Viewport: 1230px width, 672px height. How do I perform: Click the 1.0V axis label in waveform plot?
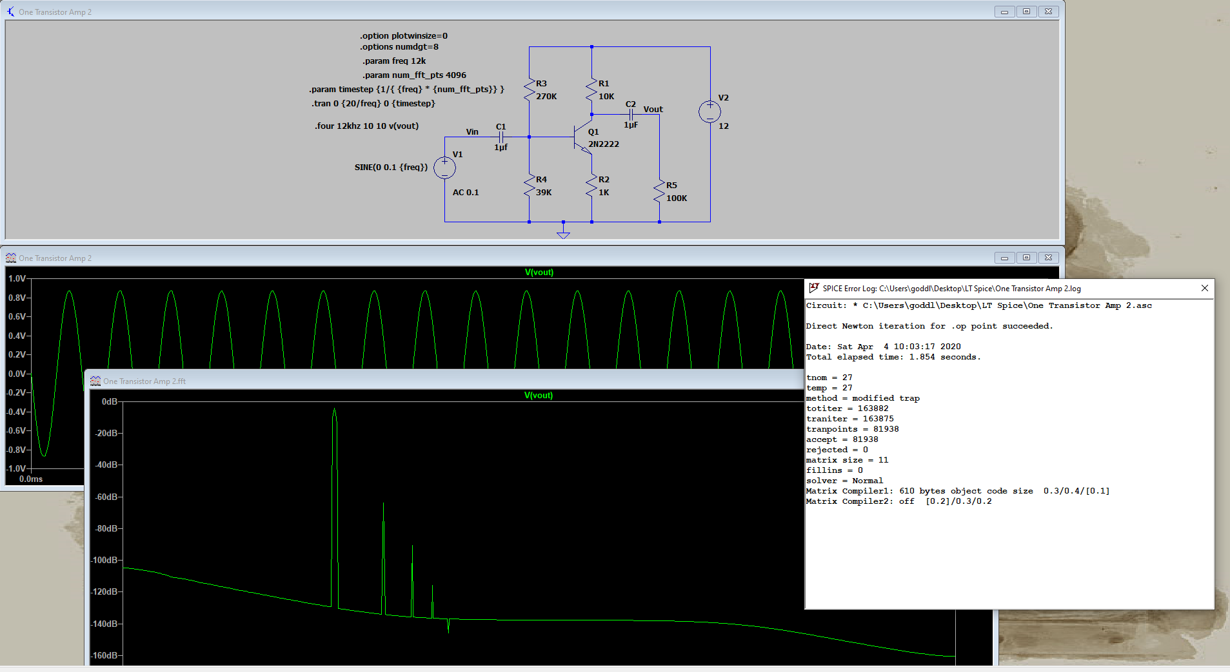[x=17, y=278]
